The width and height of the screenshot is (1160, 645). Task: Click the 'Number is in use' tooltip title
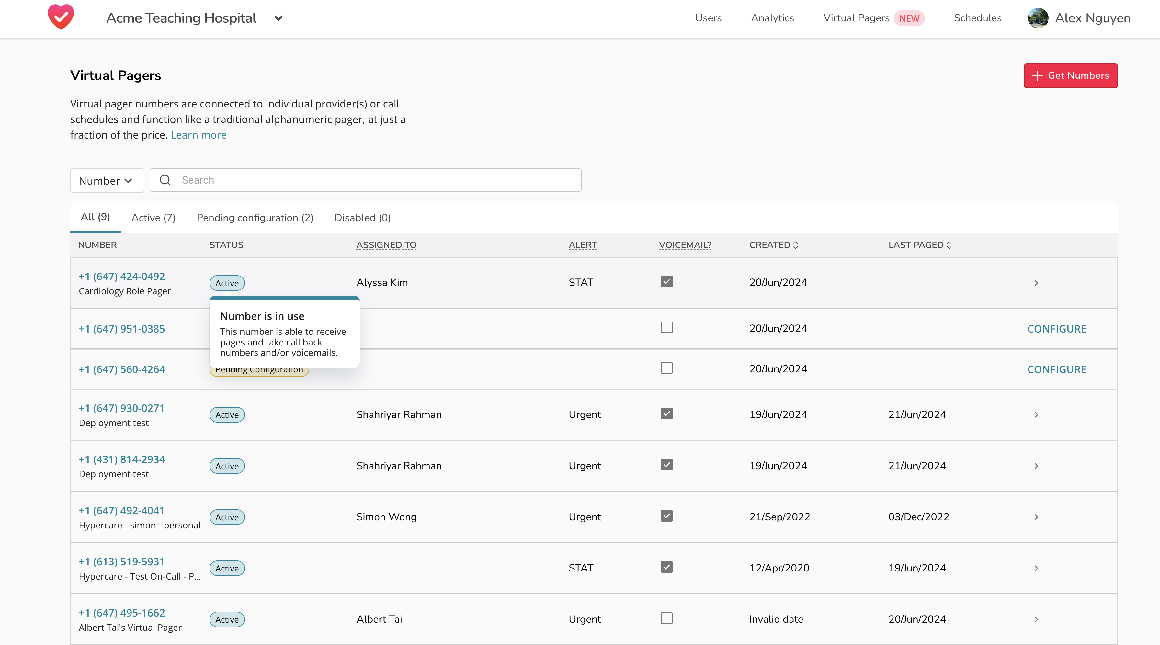[262, 316]
